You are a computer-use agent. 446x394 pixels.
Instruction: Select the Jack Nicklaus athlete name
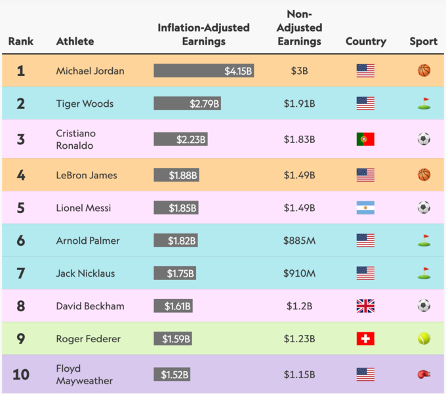(x=87, y=273)
